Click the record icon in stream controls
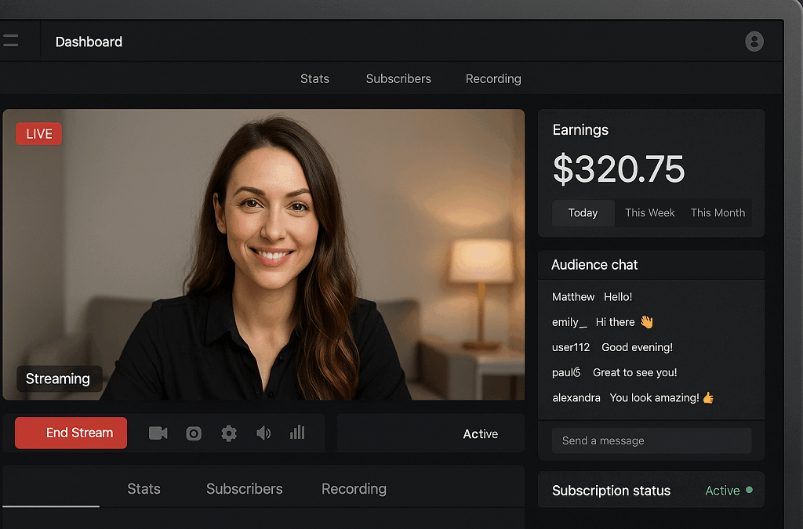The width and height of the screenshot is (803, 529). [193, 433]
